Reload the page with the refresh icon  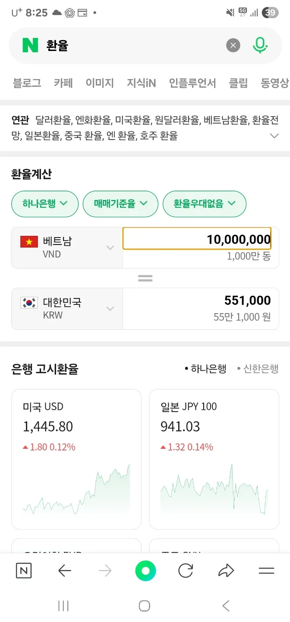[186, 571]
